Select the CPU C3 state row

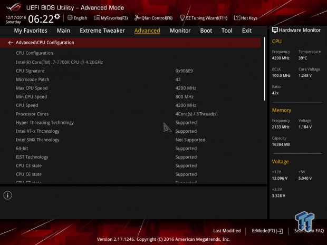click(29, 165)
